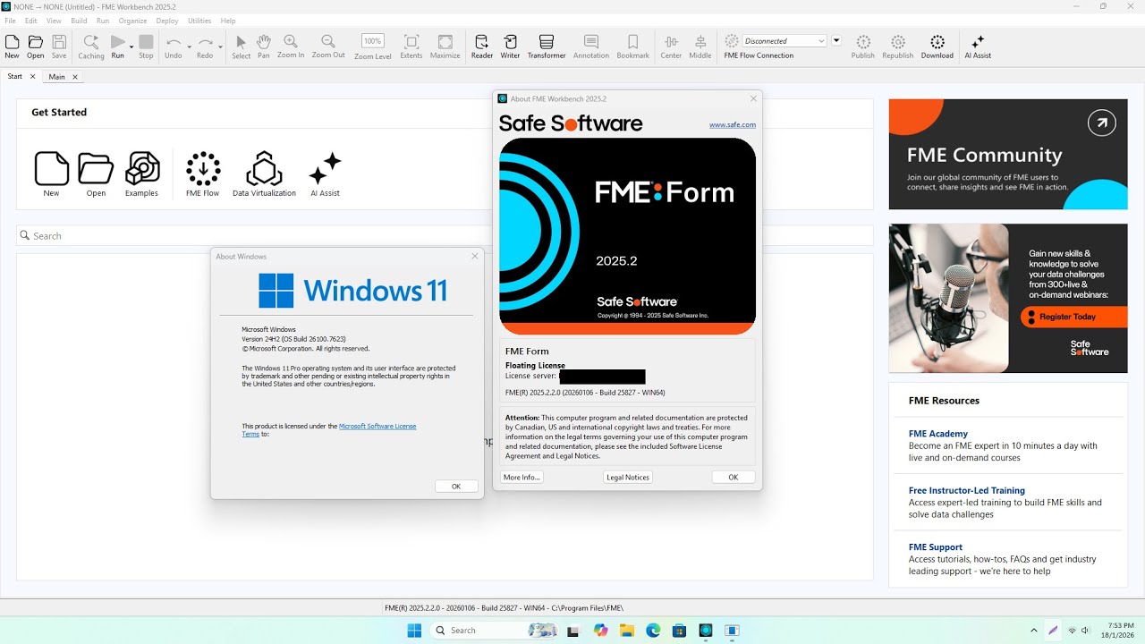Open the Windows Start button in taskbar
The width and height of the screenshot is (1145, 644).
coord(414,631)
